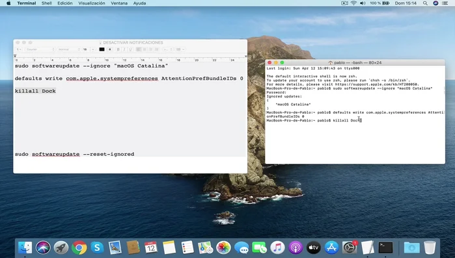This screenshot has height=258, width=455.
Task: Open Calendar icon showing 12
Action: click(151, 248)
